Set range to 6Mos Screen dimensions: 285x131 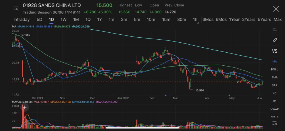[221, 20]
